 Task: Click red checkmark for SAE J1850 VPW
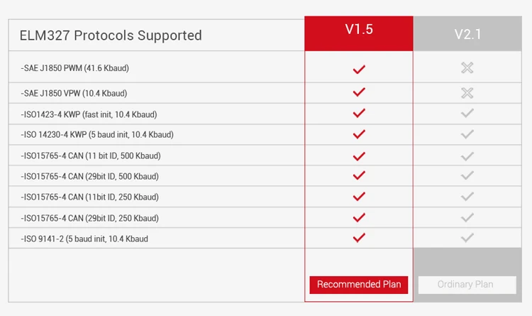point(359,92)
